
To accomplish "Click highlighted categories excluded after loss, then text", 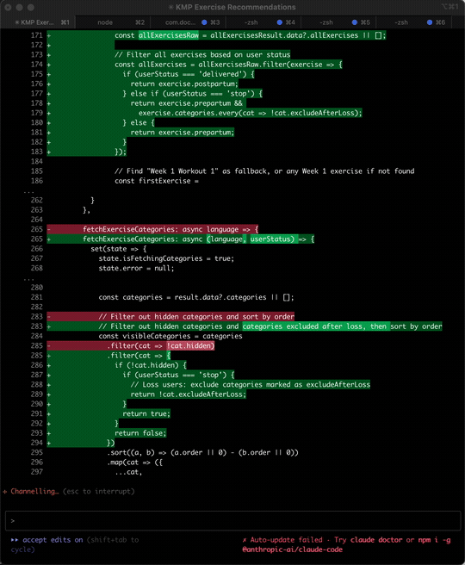I will click(316, 326).
